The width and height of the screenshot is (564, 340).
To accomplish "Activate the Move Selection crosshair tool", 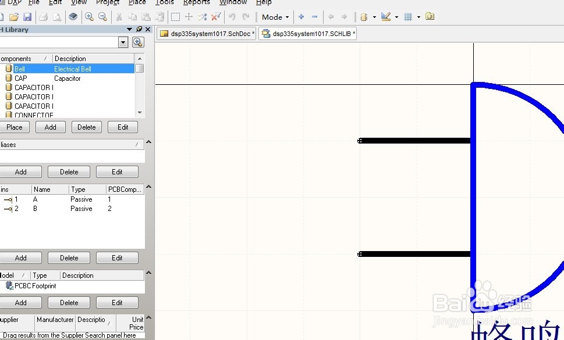I will click(x=189, y=17).
